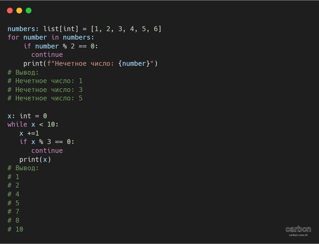Click the 'for number in numbers:' line
Viewport: 319px width, 244px height.
[x=51, y=38]
